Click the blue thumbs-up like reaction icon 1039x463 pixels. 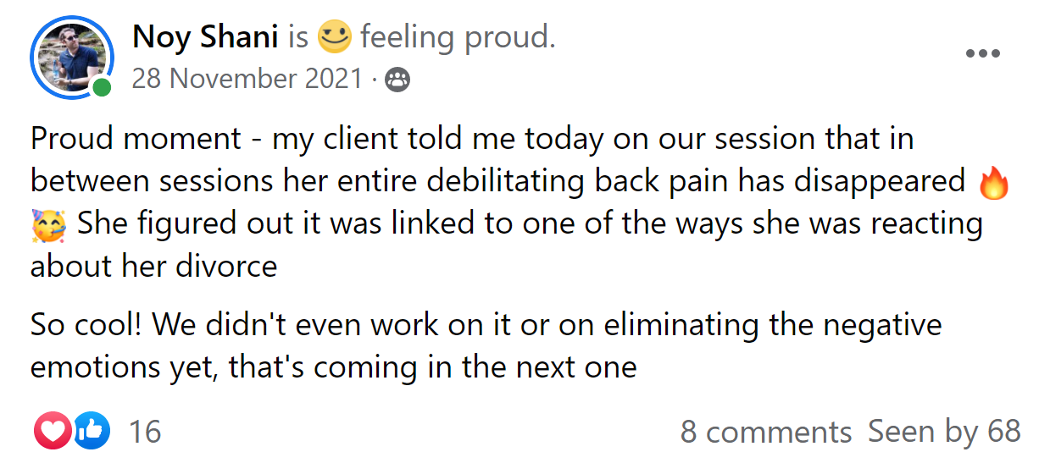click(x=92, y=432)
